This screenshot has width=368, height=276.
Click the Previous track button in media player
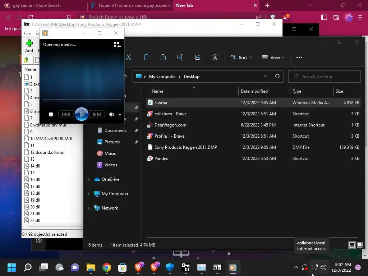click(x=66, y=114)
